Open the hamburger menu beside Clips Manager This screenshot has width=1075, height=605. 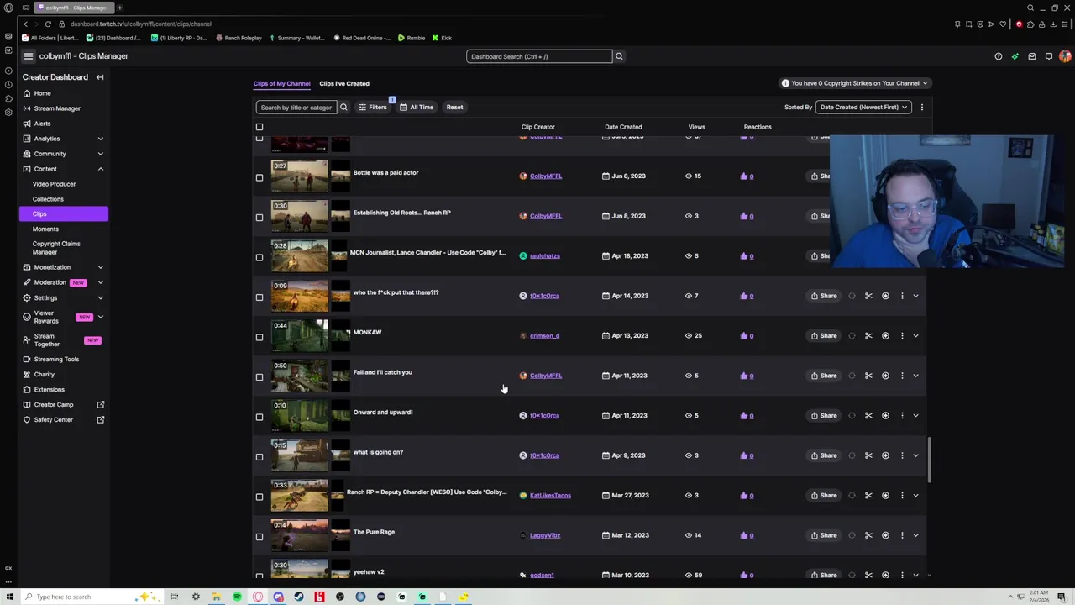pyautogui.click(x=28, y=56)
